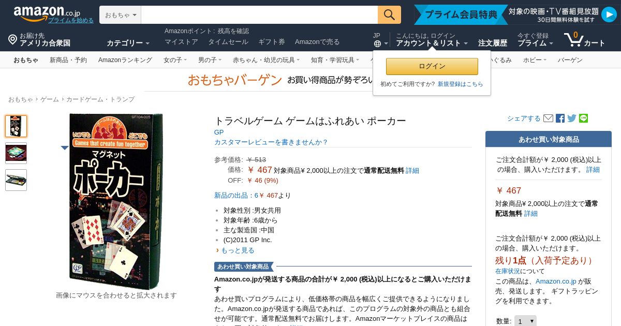
Task: Click the 新規登録はこちら link
Action: point(460,84)
